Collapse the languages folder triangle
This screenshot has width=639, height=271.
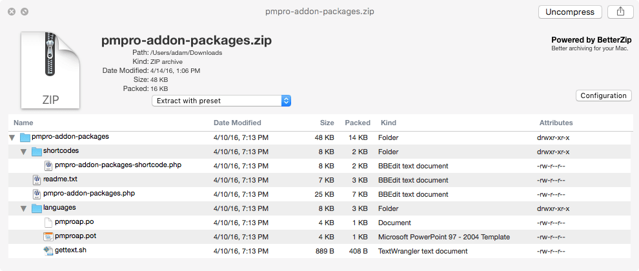click(24, 208)
